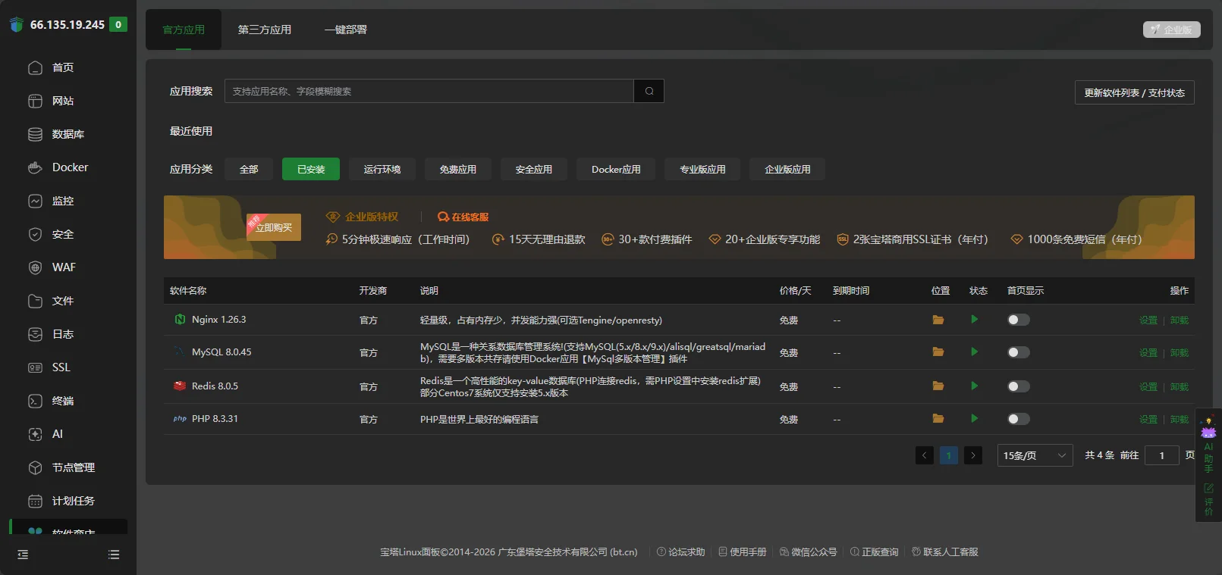The width and height of the screenshot is (1222, 575).
Task: Switch to the 第三方应用 tab
Action: click(x=265, y=30)
